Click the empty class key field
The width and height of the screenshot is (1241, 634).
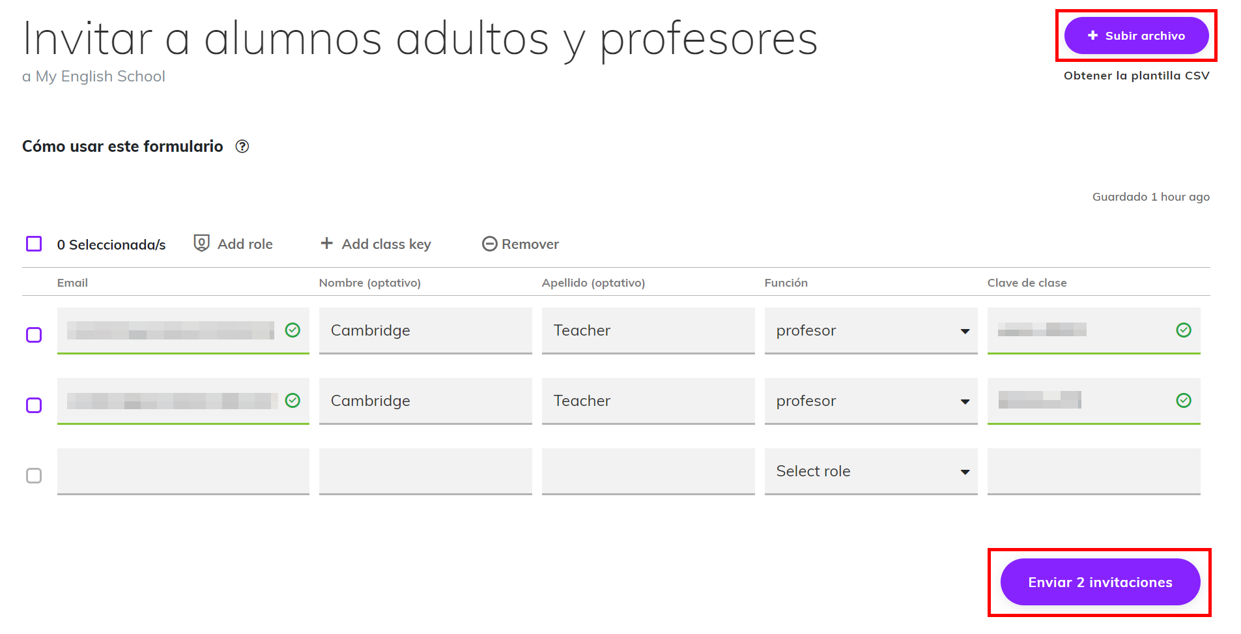(x=1093, y=471)
